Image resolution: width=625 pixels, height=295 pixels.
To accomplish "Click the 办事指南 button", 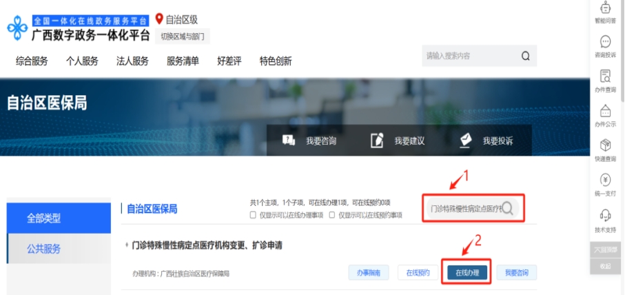I will pyautogui.click(x=369, y=273).
